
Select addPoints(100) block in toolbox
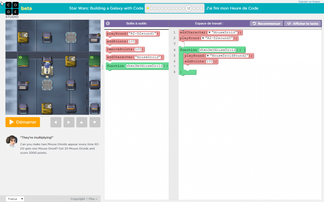122,42
